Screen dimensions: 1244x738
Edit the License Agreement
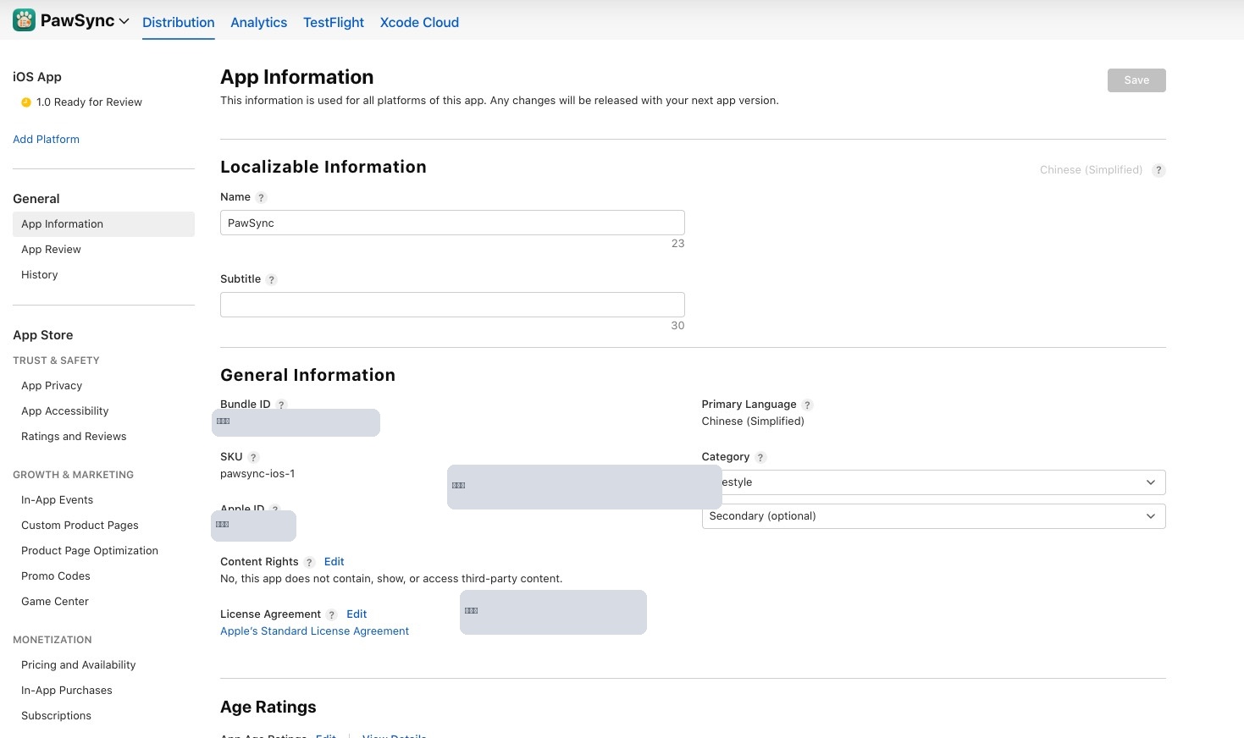(x=357, y=614)
